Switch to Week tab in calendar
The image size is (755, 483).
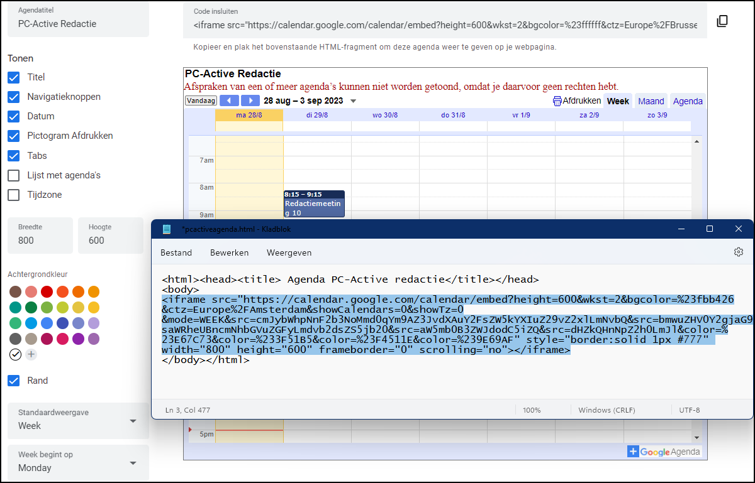(x=618, y=101)
